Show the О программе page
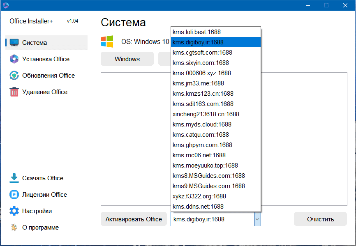This screenshot has width=356, height=246. coord(40,228)
